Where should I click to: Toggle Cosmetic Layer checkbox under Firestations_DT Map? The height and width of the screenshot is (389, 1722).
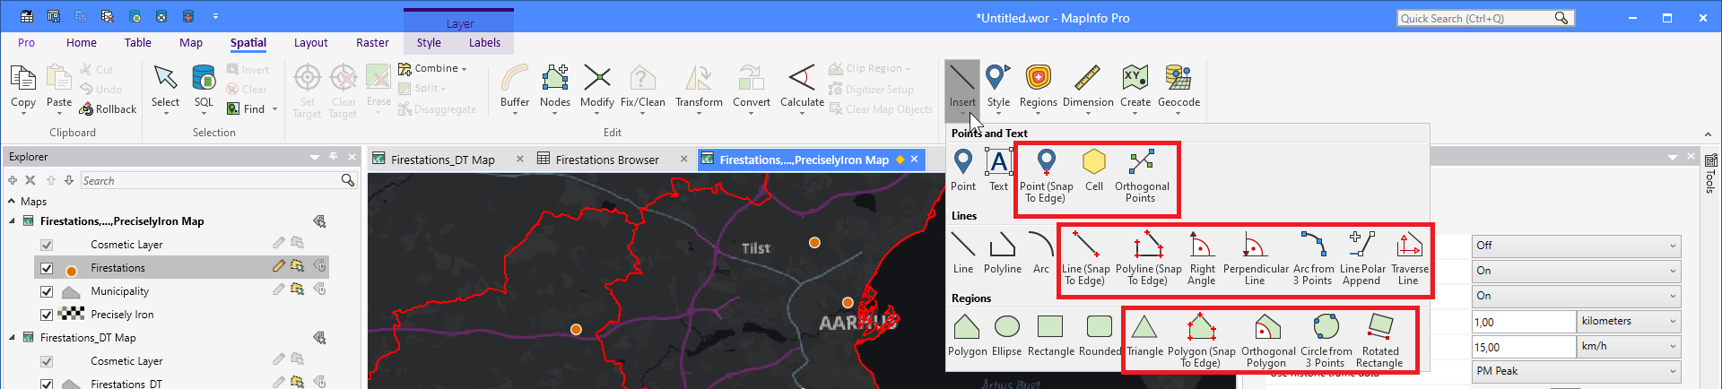pyautogui.click(x=47, y=361)
